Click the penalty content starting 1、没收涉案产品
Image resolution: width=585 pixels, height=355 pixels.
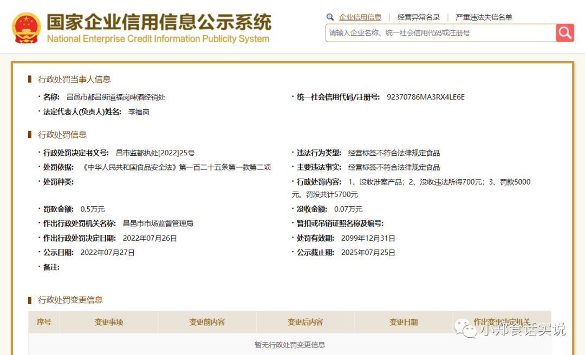coord(411,188)
